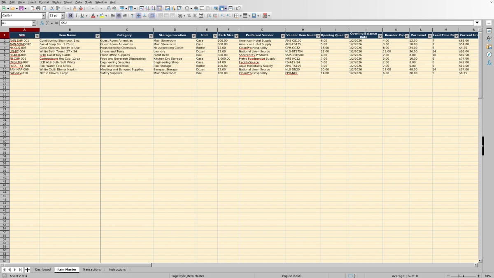Toggle Align Right button
Screen dimensions: 494x278
click(124, 16)
